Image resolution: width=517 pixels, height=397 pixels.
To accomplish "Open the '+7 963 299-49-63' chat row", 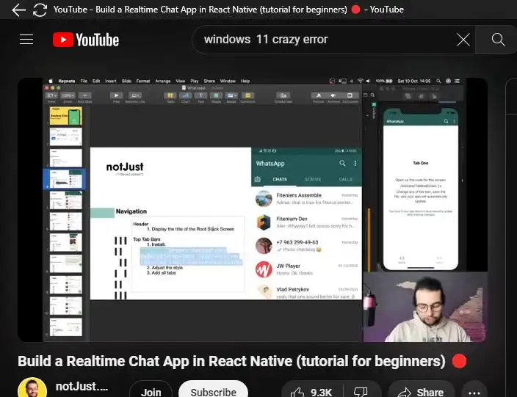I will (307, 245).
